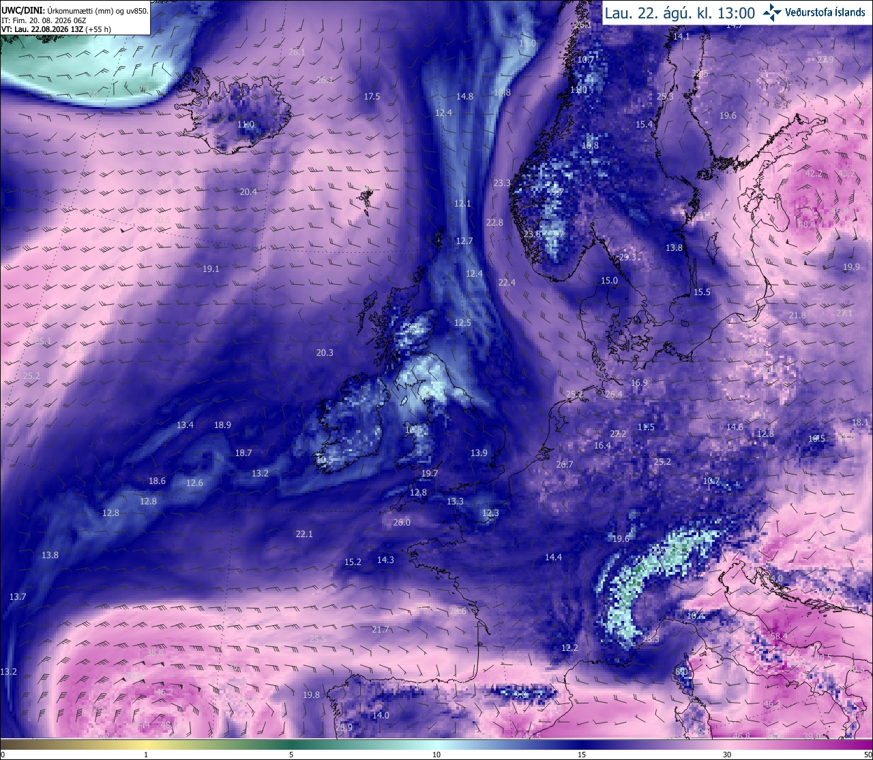
Task: Click the 17.5 value label east of Iceland
Action: click(x=372, y=96)
